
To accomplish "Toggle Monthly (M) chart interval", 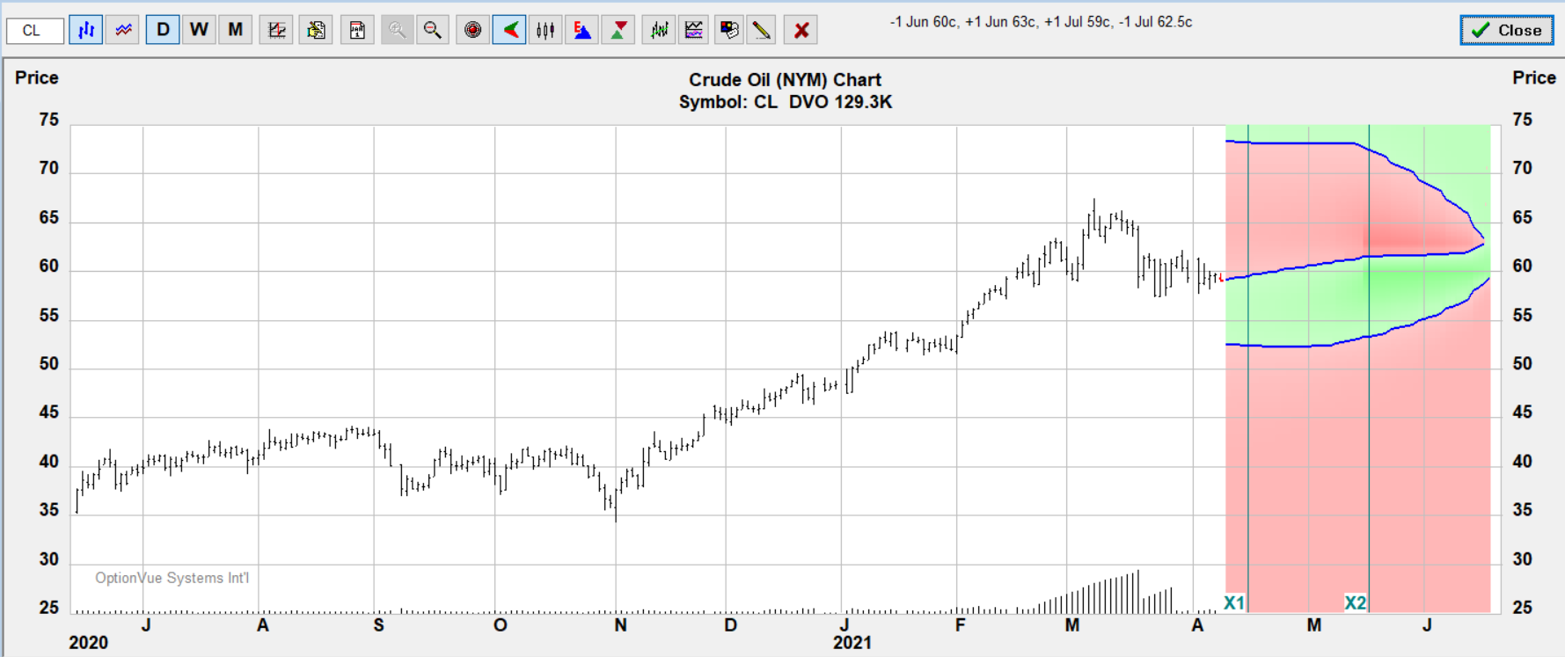I will (x=235, y=30).
